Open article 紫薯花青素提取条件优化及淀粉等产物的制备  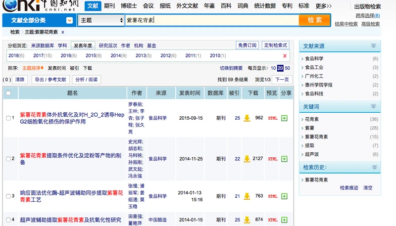(70, 159)
